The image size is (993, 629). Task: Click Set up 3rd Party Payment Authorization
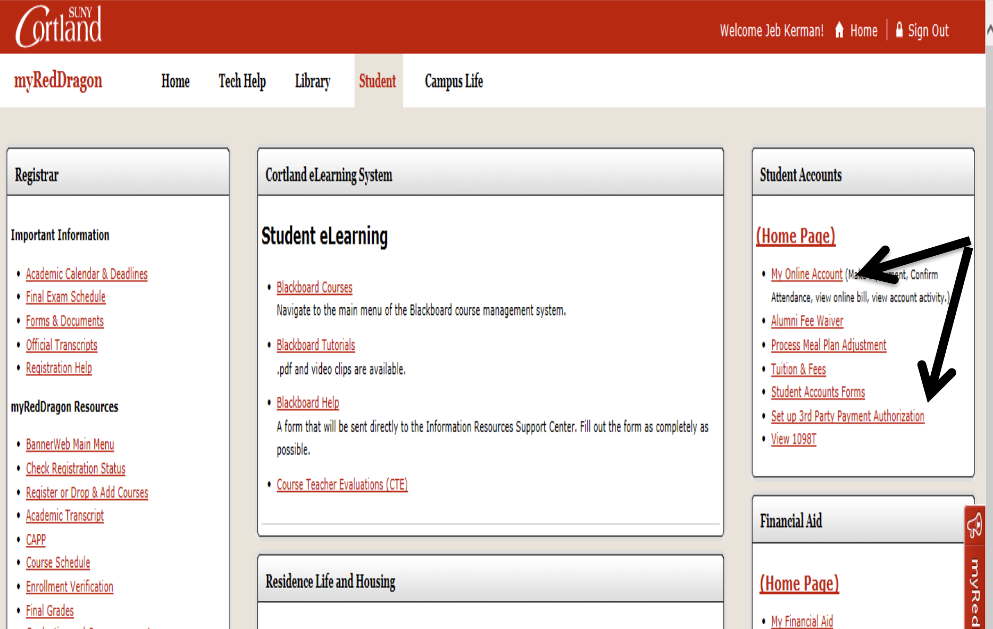click(x=847, y=416)
